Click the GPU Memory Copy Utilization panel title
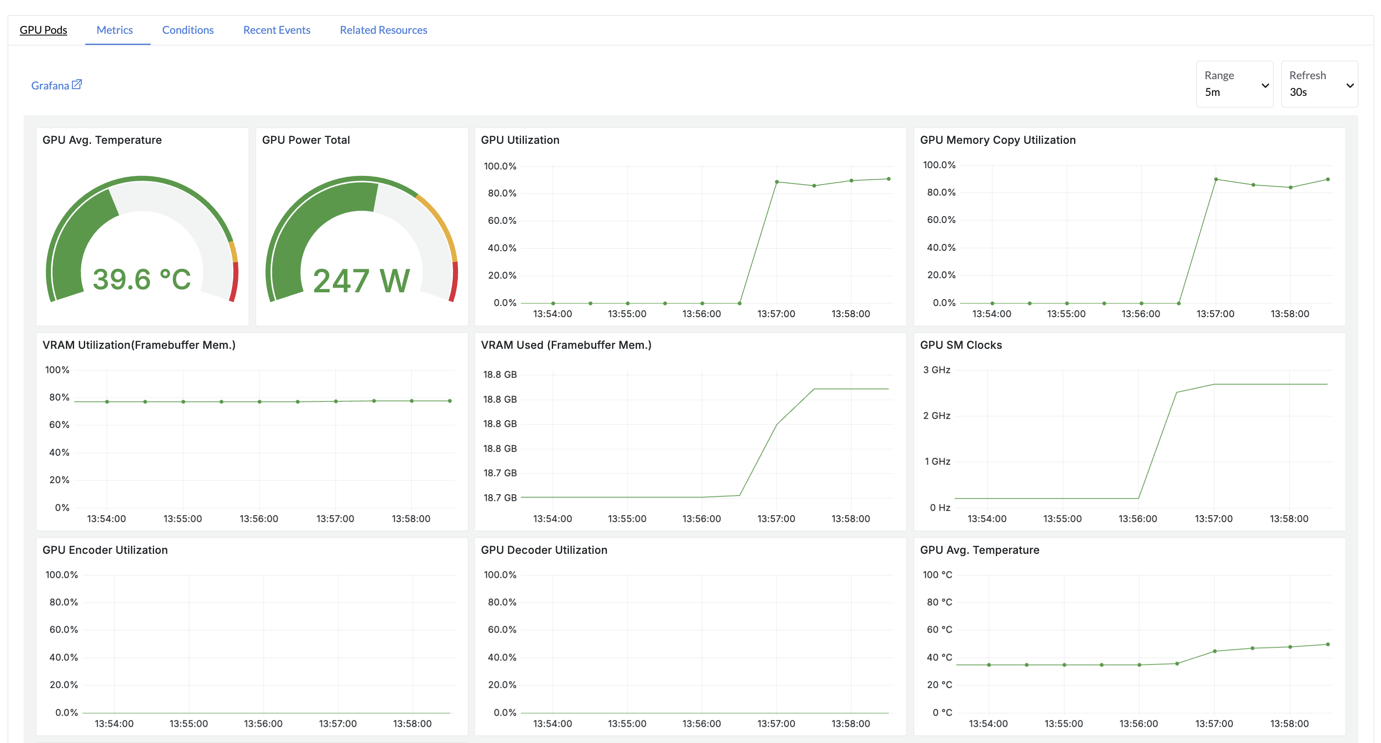 coord(998,140)
